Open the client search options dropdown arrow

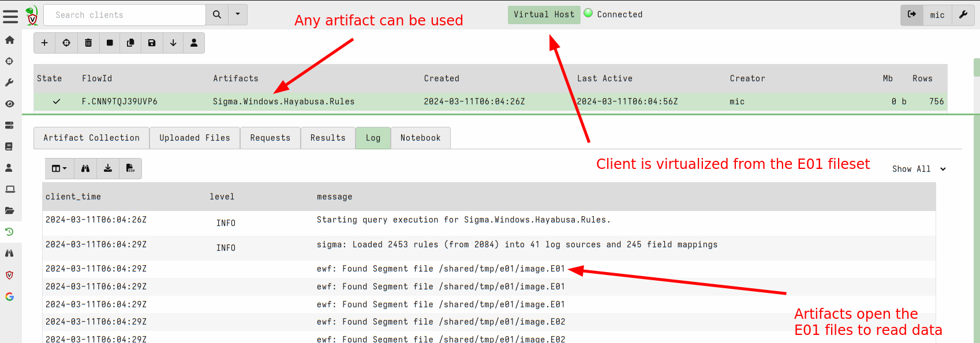point(238,15)
